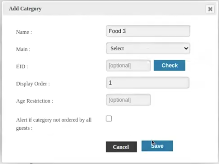The height and width of the screenshot is (164, 219).
Task: Close the Add Category dialog with X
Action: pos(210,9)
